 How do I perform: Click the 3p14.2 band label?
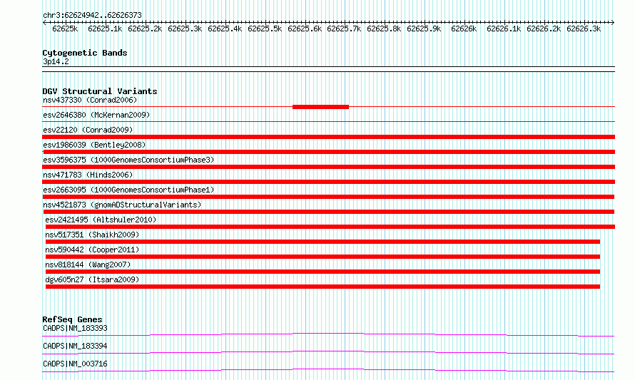(x=56, y=61)
